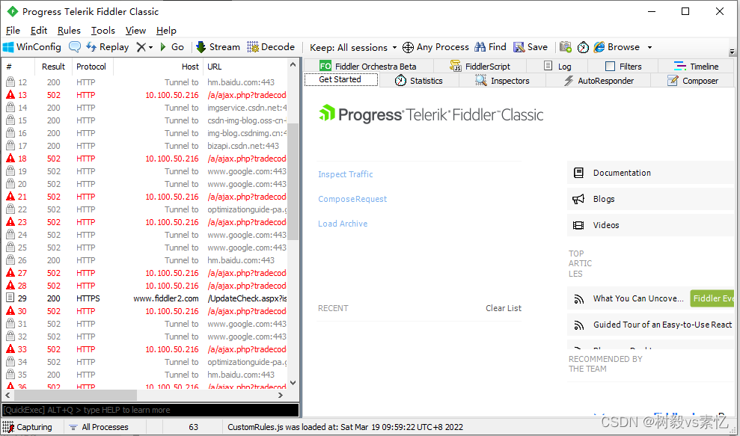Select the Get Started tab

point(340,80)
